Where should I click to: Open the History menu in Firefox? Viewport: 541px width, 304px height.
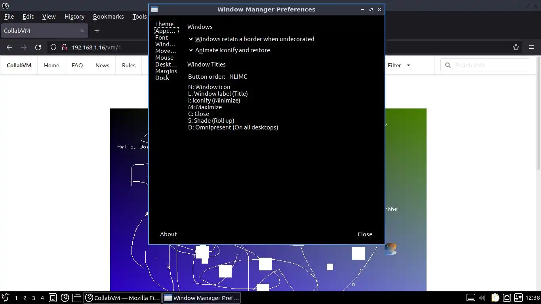click(x=74, y=16)
